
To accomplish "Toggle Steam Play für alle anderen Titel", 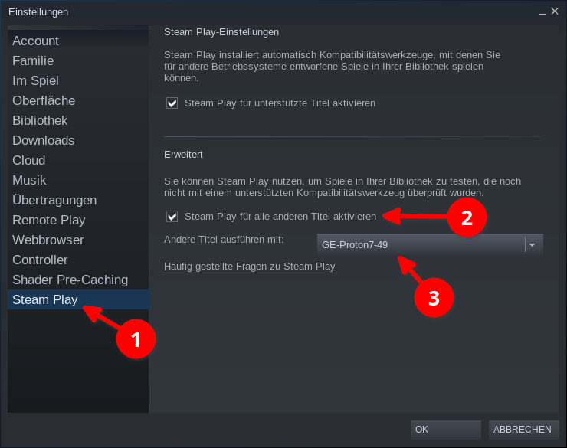I will pyautogui.click(x=172, y=216).
